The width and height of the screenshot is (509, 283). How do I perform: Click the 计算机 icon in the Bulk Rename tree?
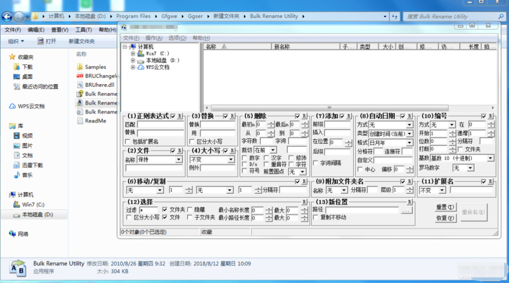(x=133, y=47)
